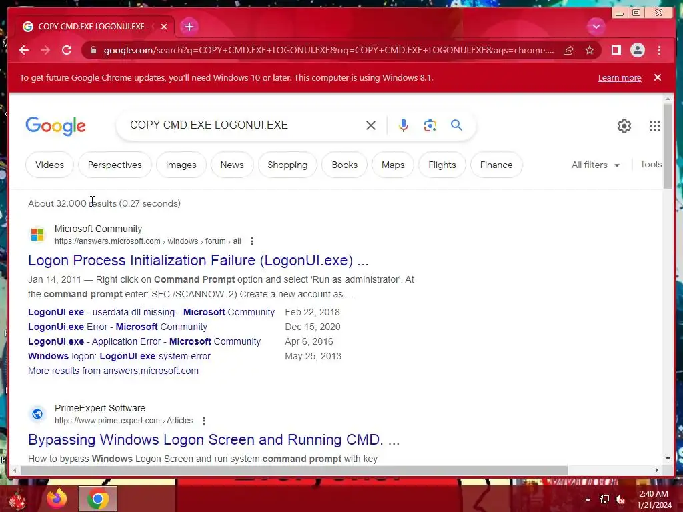The image size is (683, 512).
Task: Open the Google apps grid
Action: point(655,126)
